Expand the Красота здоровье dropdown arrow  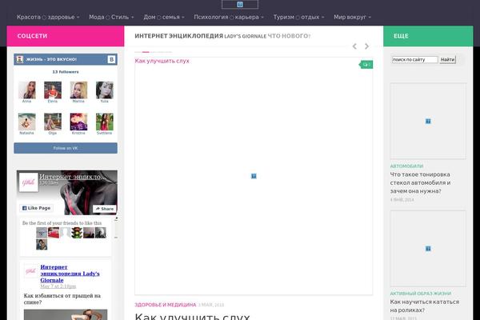pos(78,18)
